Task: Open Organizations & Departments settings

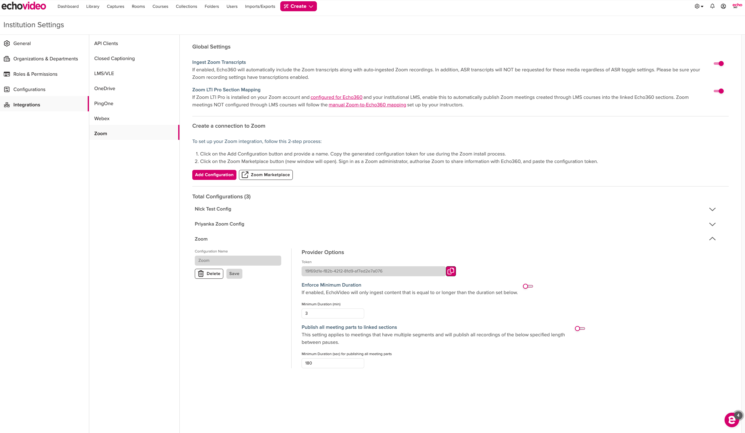Action: tap(44, 59)
